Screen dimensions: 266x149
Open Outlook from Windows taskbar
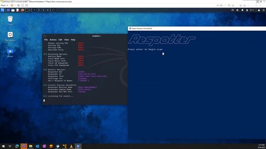(x=37, y=146)
